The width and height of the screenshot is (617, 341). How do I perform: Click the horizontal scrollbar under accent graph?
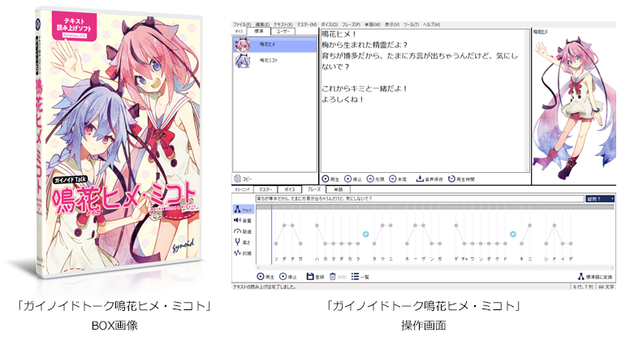pos(435,267)
